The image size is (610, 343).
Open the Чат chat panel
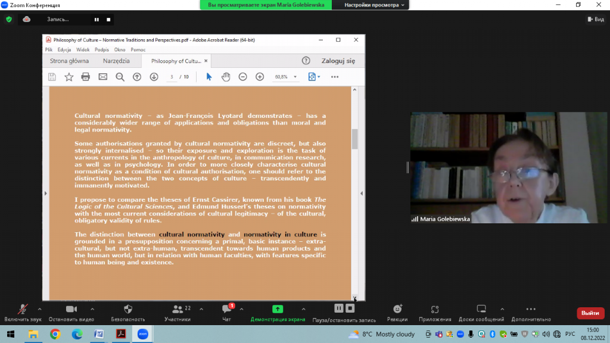click(227, 313)
